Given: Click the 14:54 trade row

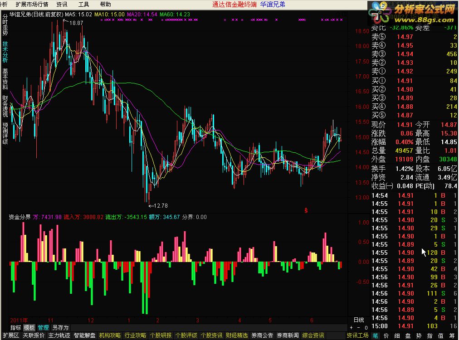Looking at the screenshot, I should tap(414, 195).
